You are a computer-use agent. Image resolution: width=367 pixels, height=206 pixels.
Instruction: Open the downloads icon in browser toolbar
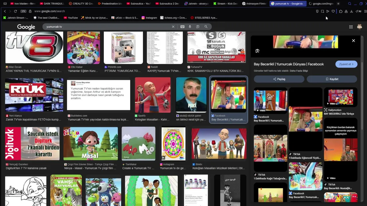pyautogui.click(x=352, y=11)
